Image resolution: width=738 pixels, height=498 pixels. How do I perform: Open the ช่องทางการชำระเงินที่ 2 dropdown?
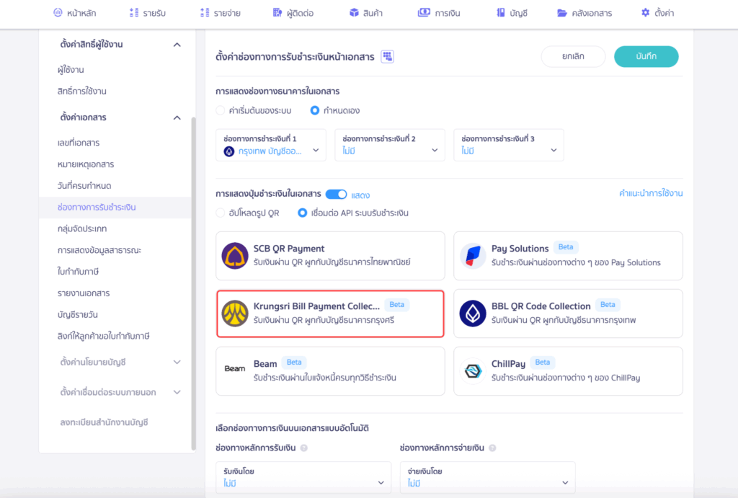[x=390, y=145]
